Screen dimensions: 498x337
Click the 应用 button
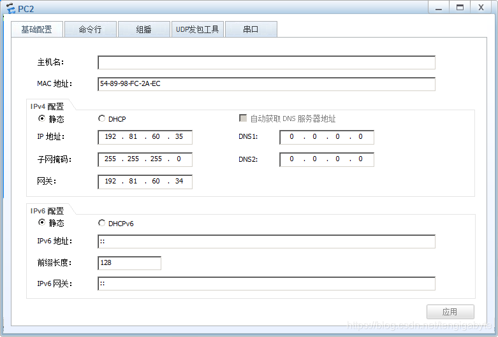450,312
